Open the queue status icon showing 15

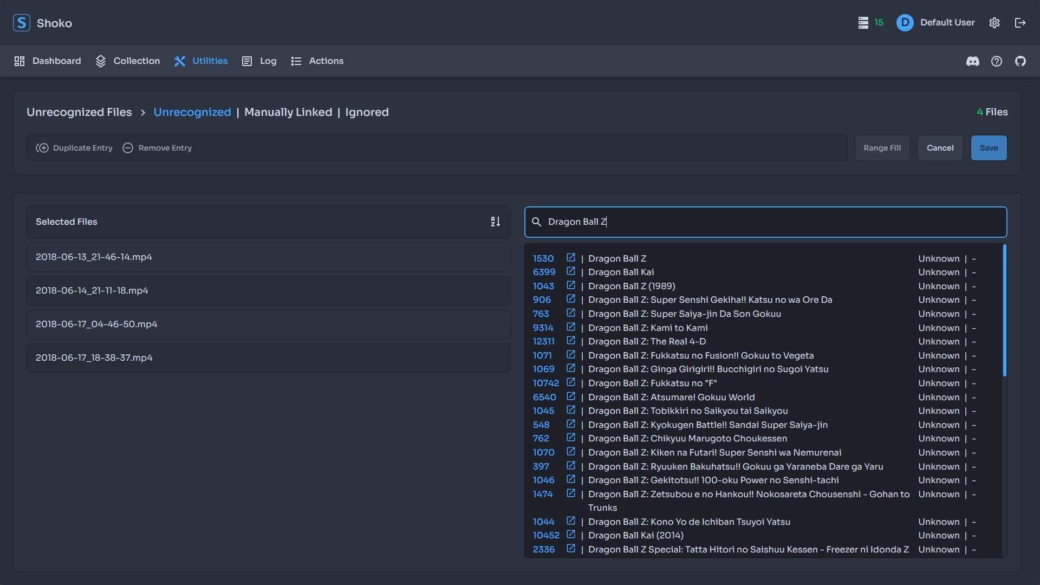pyautogui.click(x=863, y=23)
